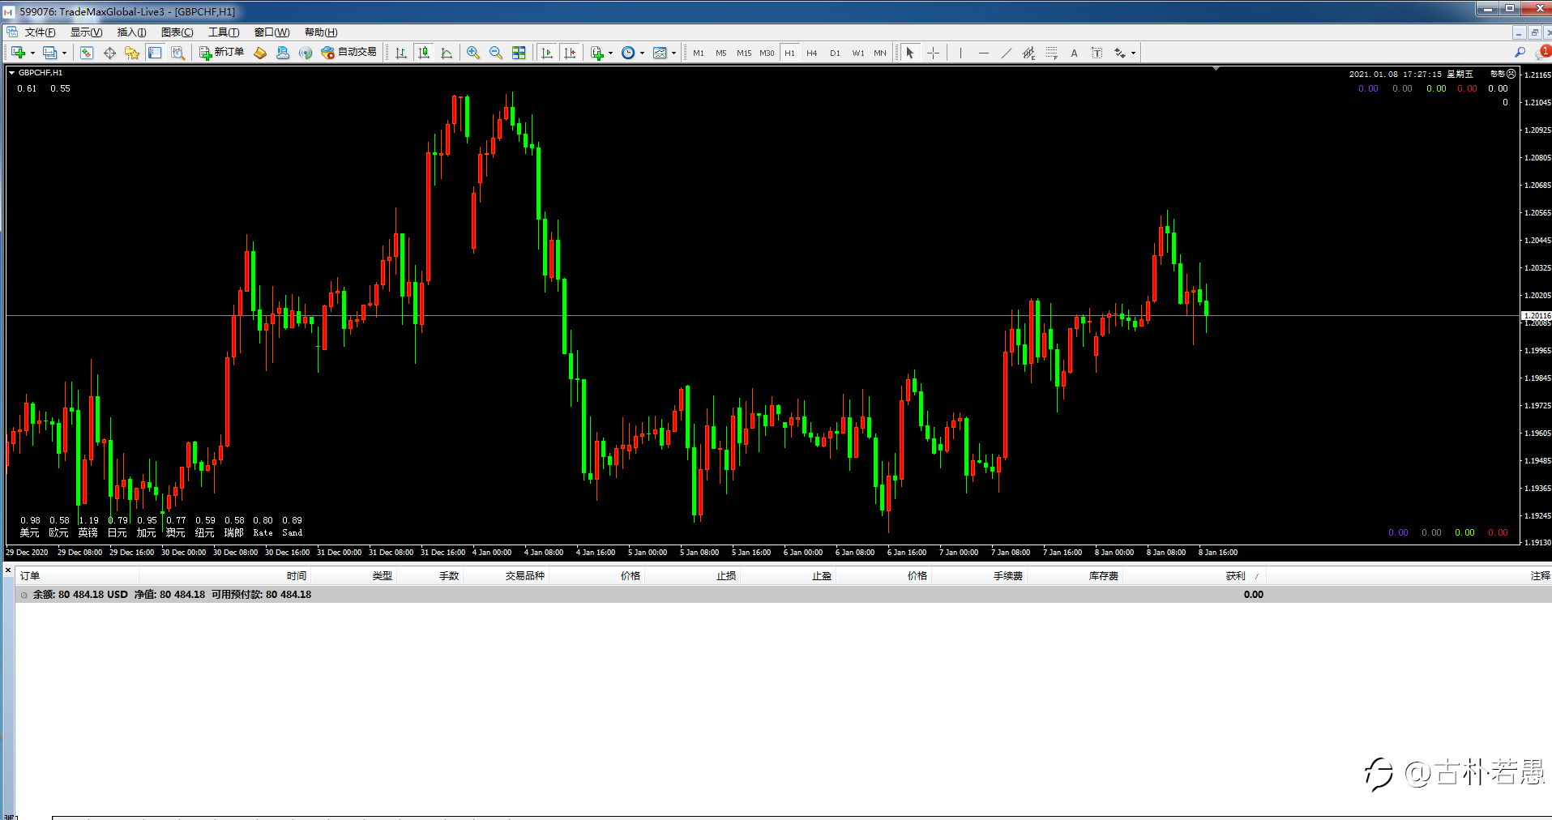Select the horizontal line drawing tool
This screenshot has width=1552, height=820.
coord(983,53)
